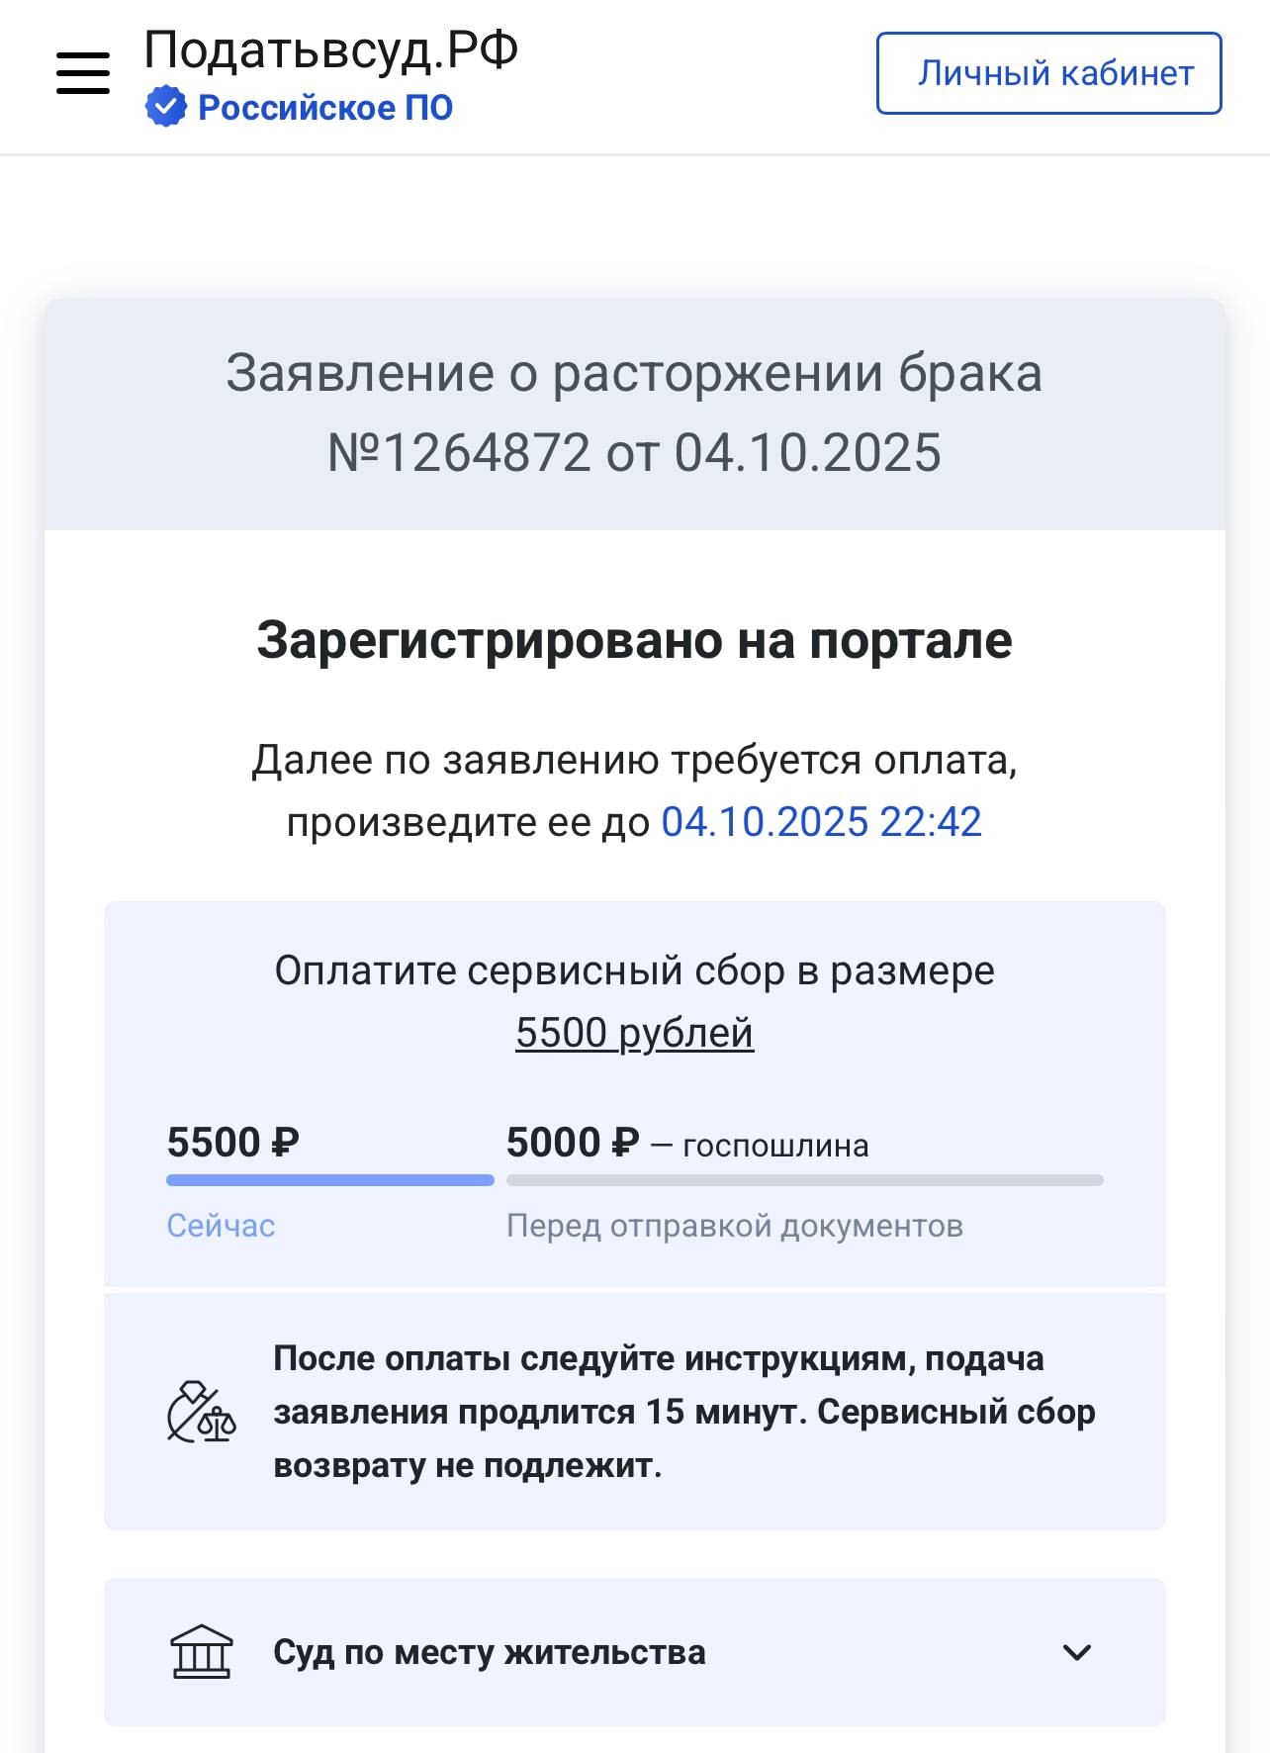
Task: Open Личный кабинет
Action: (x=1048, y=73)
